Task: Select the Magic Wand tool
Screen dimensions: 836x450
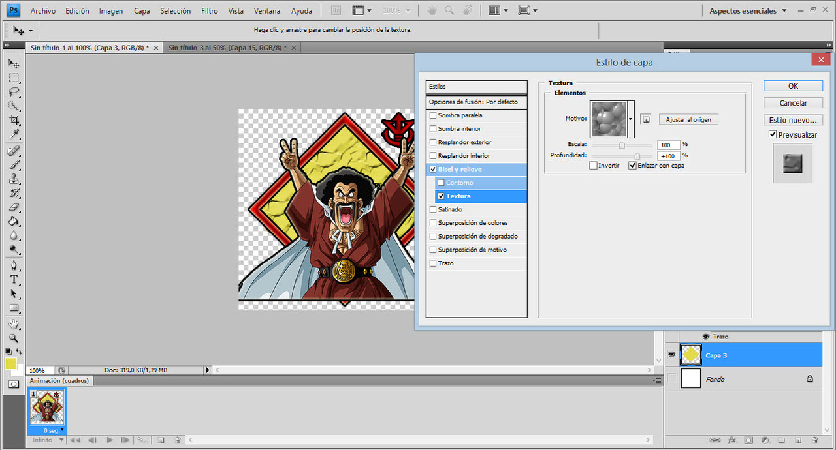Action: (14, 106)
